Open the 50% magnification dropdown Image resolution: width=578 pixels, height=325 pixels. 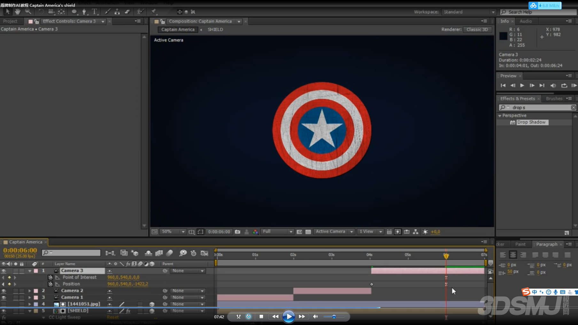173,232
